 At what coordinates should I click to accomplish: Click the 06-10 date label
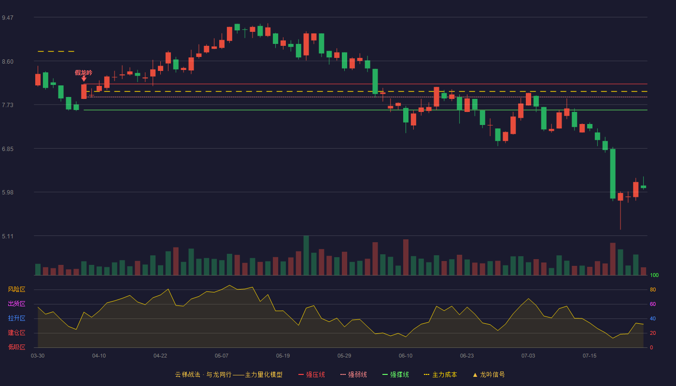click(406, 356)
